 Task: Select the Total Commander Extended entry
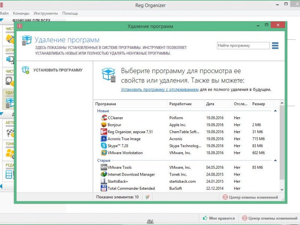tap(131, 188)
